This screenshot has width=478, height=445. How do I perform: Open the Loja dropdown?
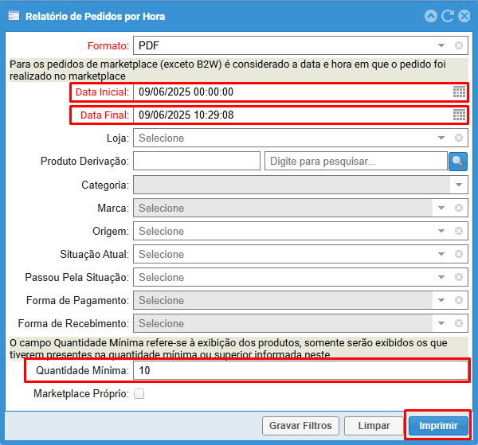(441, 138)
